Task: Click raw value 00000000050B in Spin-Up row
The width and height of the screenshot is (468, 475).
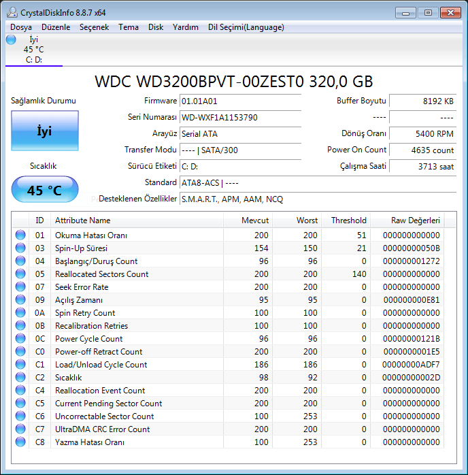Action: click(x=411, y=248)
